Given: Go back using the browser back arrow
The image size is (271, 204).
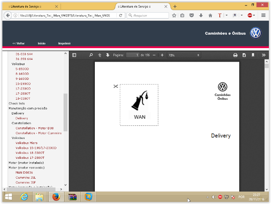Looking at the screenshot, I should click(x=8, y=15).
